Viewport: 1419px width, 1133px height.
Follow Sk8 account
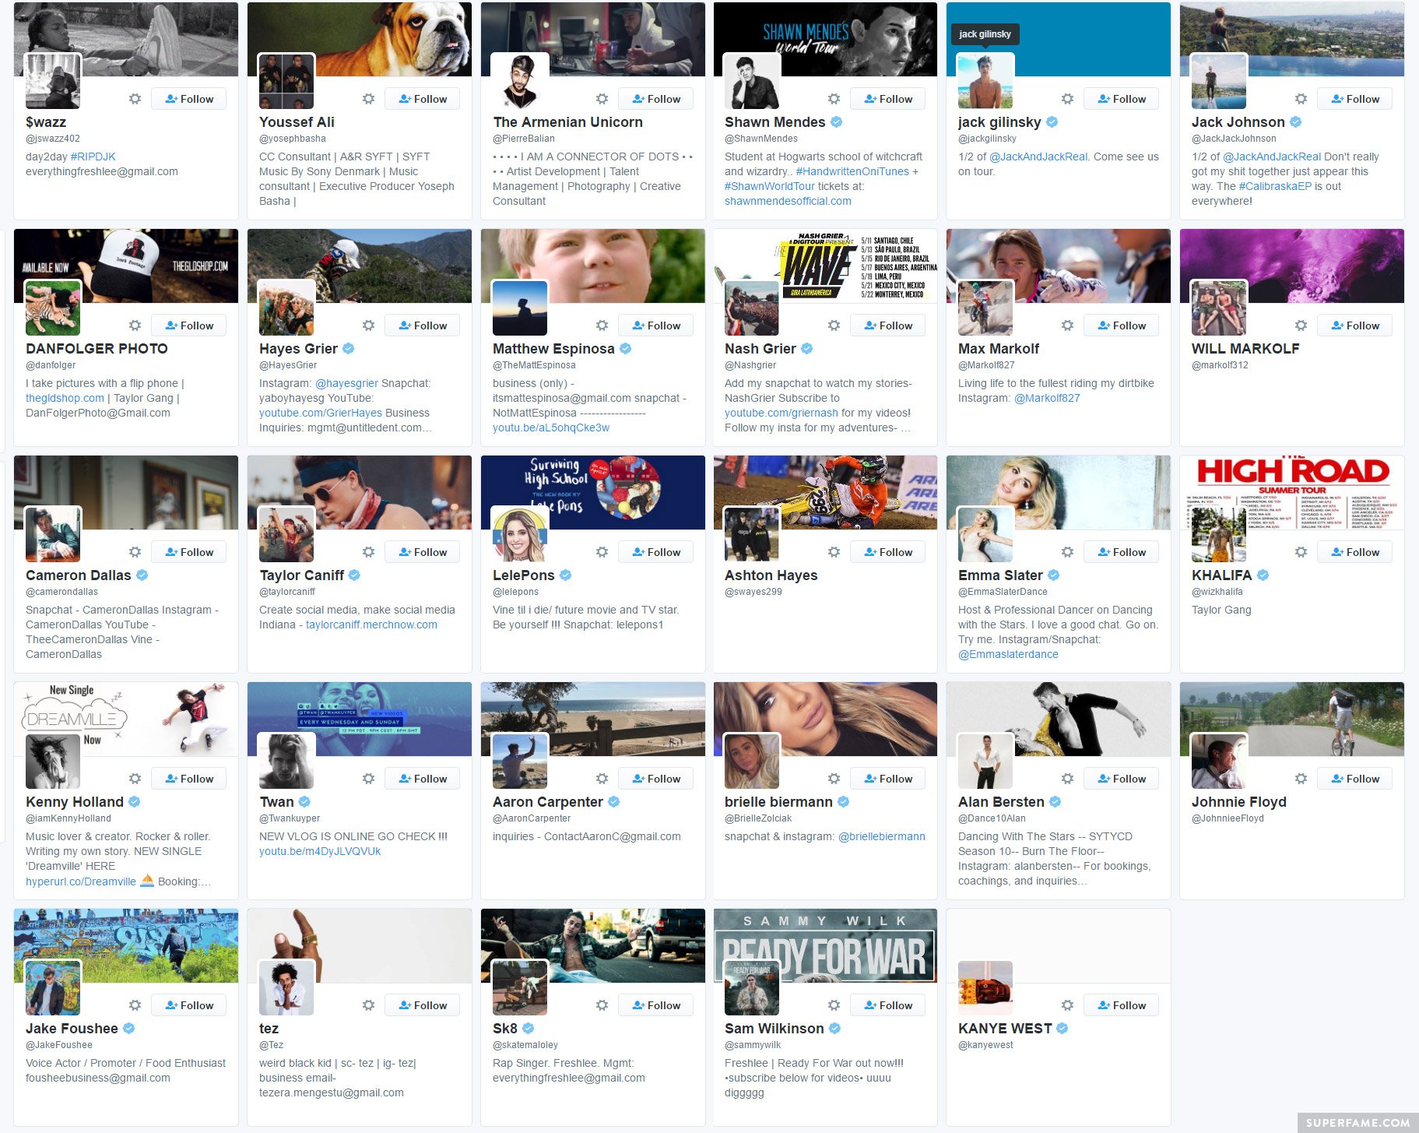(x=655, y=1005)
